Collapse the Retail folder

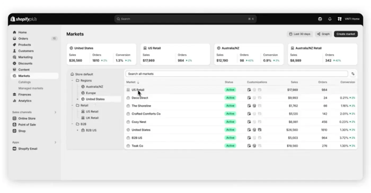[72, 105]
